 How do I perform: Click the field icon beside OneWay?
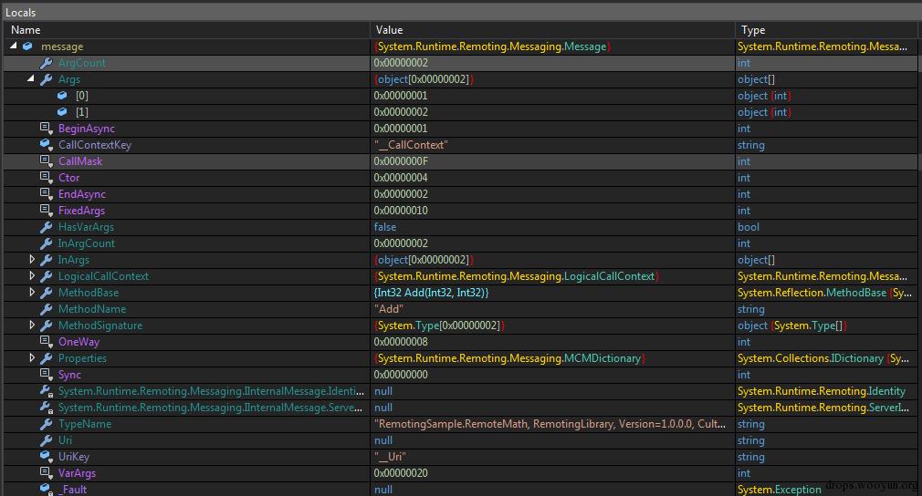(x=46, y=342)
